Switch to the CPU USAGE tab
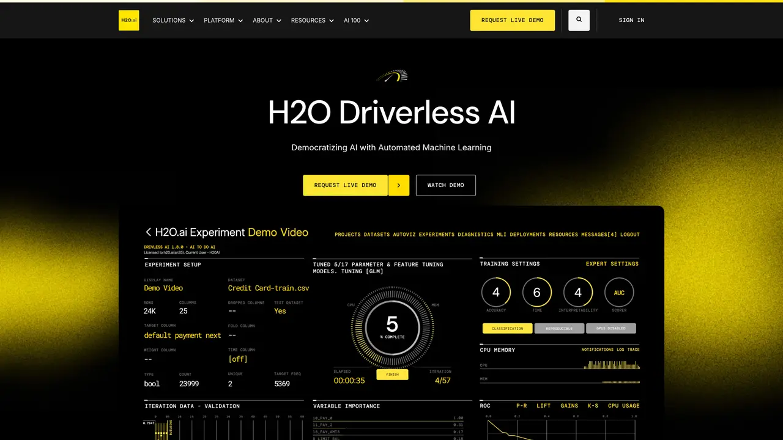Viewport: 783px width, 440px height. point(624,406)
